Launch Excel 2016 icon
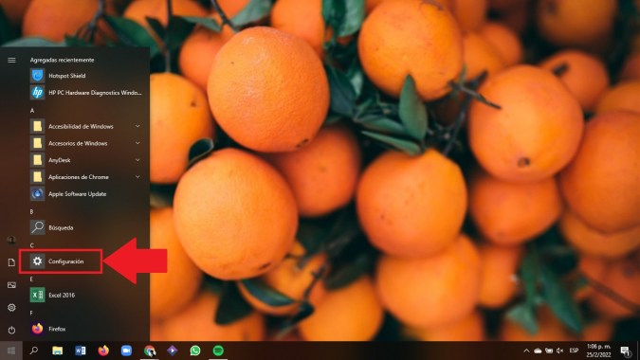This screenshot has width=640, height=360. point(37,295)
